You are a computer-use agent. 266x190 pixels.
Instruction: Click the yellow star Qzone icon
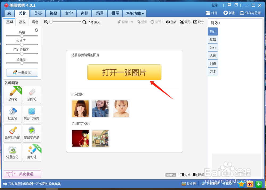(x=241, y=184)
